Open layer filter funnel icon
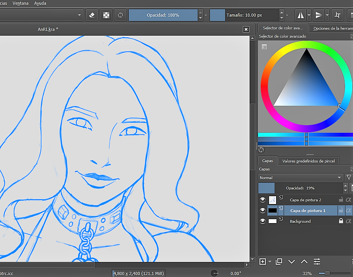Screen dimensions: 353x277 349,178
